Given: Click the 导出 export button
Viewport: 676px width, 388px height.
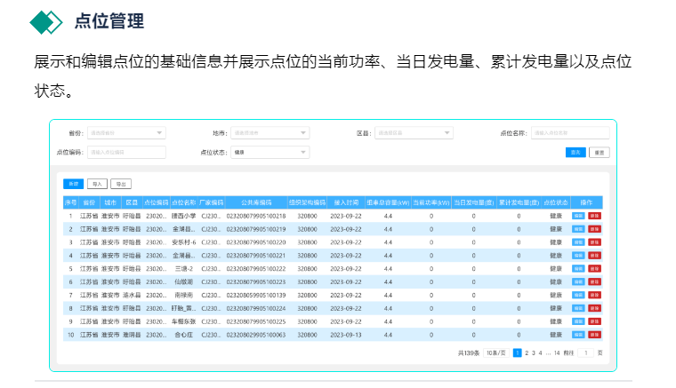Looking at the screenshot, I should pyautogui.click(x=120, y=184).
